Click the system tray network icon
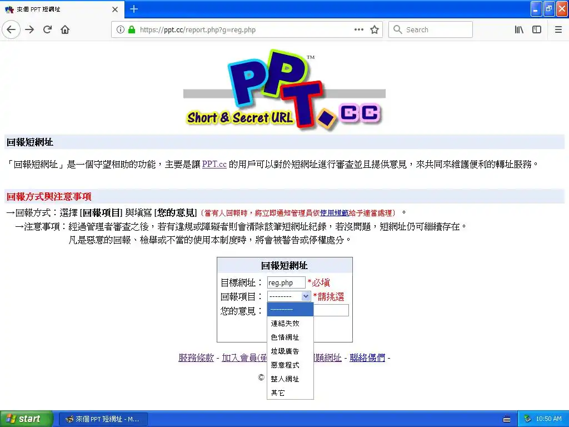This screenshot has height=427, width=569. [x=527, y=419]
